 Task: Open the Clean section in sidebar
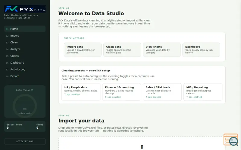point(25,42)
